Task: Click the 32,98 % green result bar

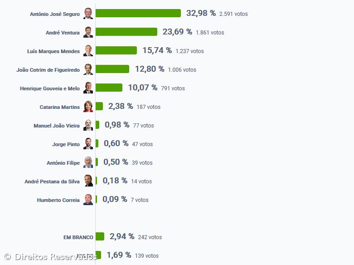Action: point(138,13)
